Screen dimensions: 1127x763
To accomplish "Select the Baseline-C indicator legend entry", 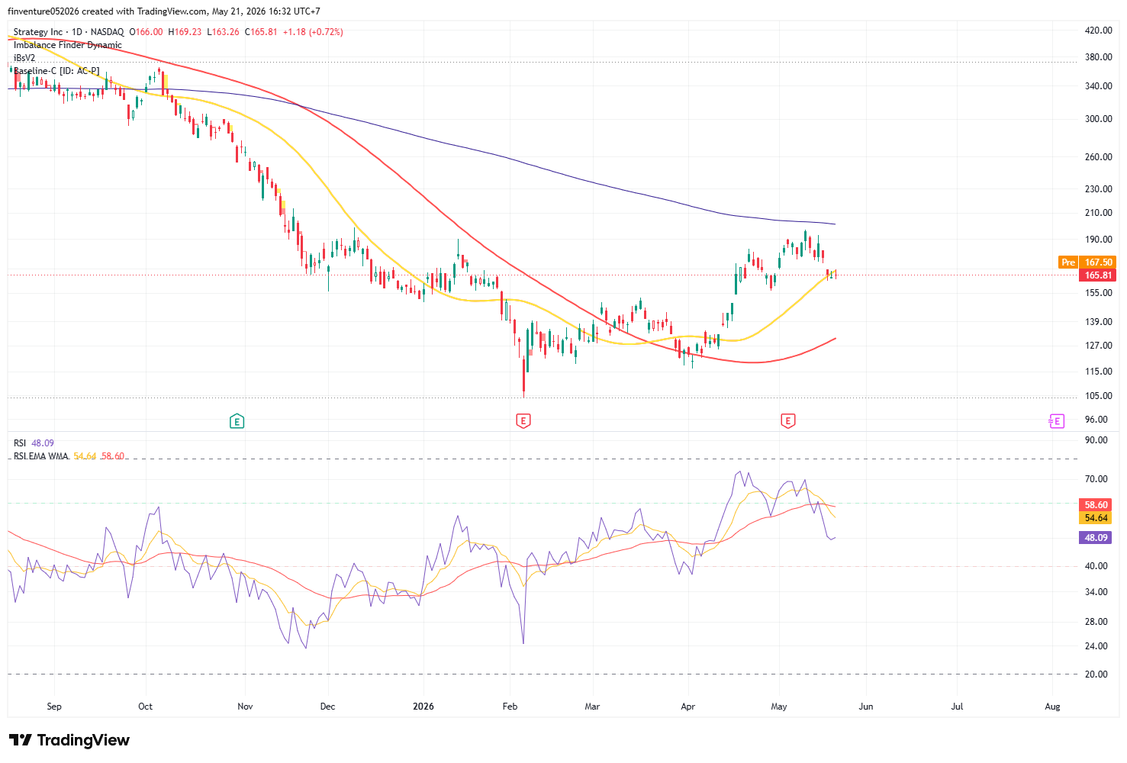I will [x=56, y=71].
